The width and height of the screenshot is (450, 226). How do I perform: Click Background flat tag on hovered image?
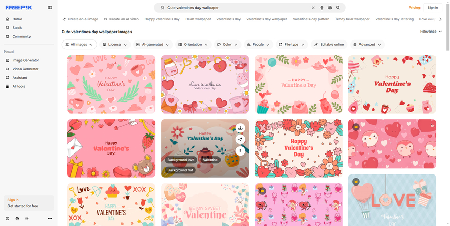coord(180,170)
